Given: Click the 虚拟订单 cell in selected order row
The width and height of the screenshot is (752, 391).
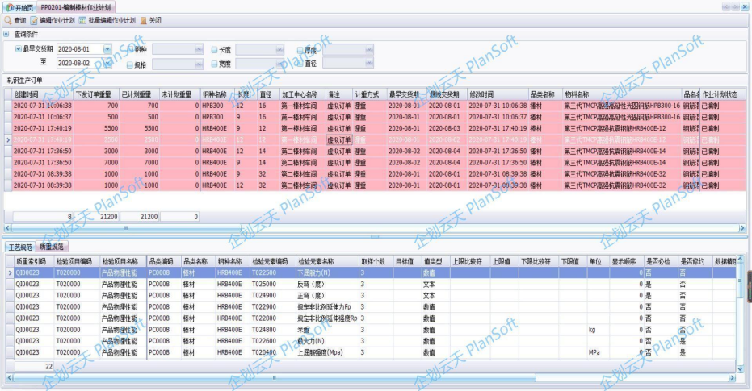Looking at the screenshot, I should tap(339, 139).
